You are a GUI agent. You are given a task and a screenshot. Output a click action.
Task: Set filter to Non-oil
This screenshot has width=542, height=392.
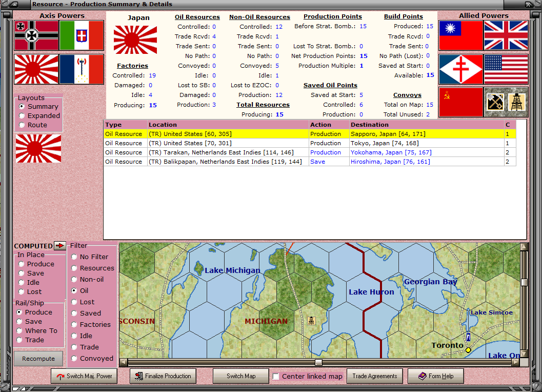tap(87, 280)
